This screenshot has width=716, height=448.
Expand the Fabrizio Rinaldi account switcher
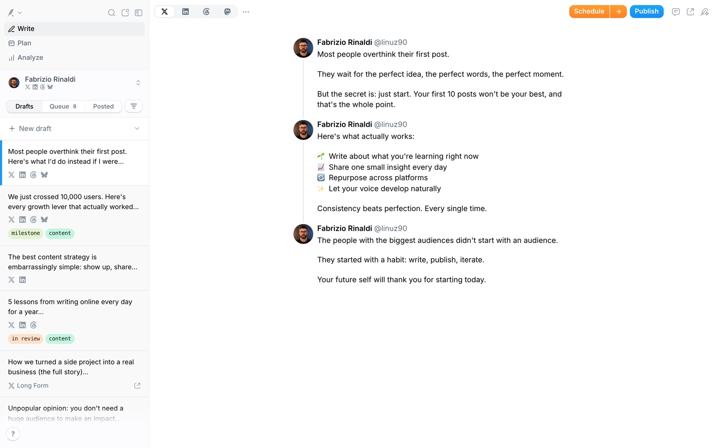74,82
